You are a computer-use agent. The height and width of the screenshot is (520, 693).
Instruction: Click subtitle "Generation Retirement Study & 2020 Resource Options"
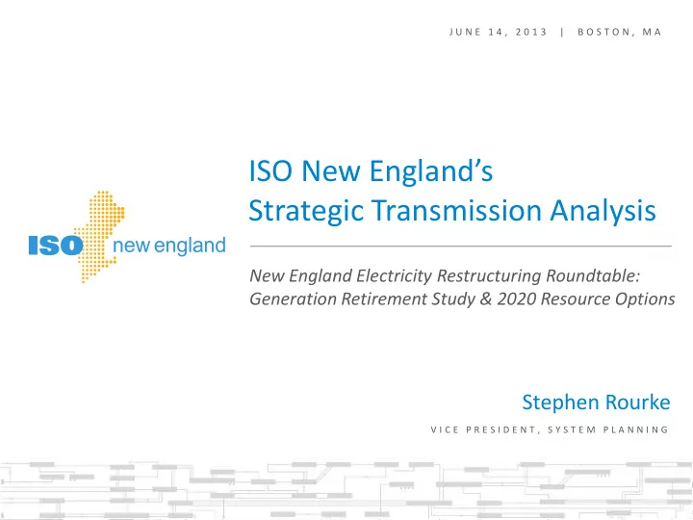(x=462, y=299)
